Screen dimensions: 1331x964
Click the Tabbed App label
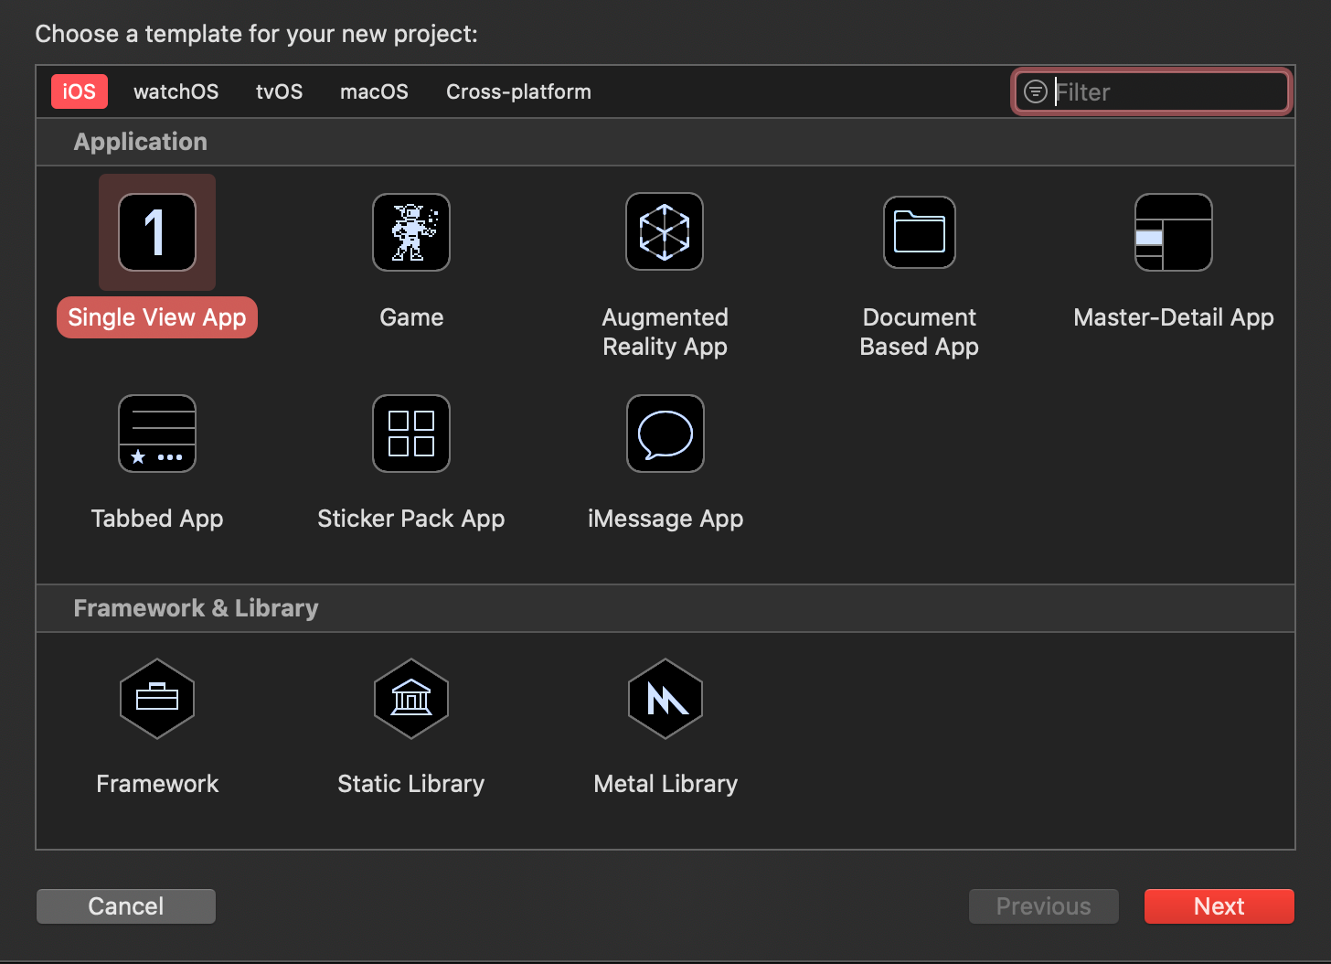coord(157,519)
